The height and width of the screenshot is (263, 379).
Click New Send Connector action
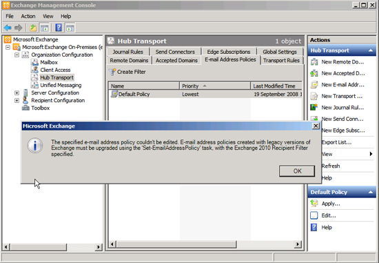coord(342,119)
